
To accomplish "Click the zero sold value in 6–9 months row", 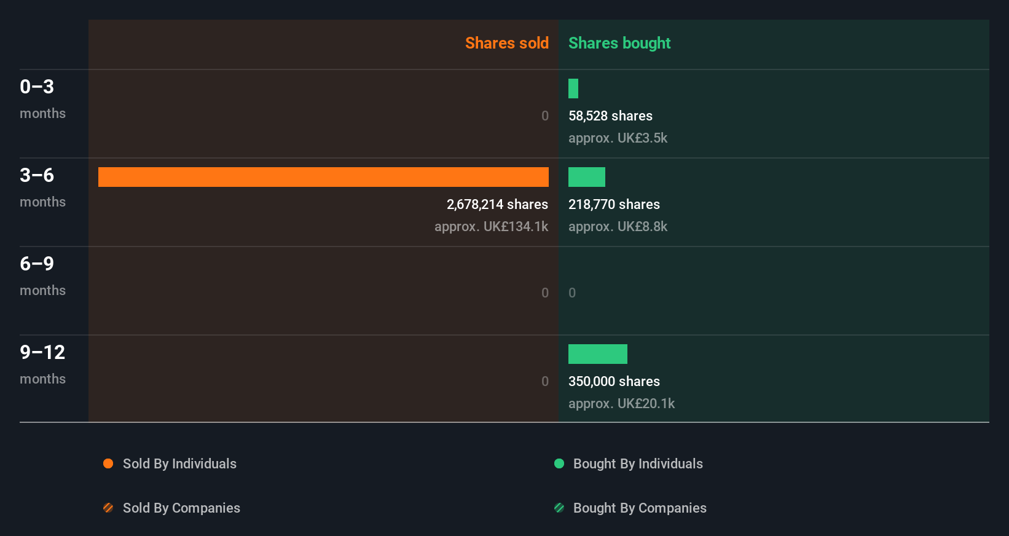I will point(545,293).
